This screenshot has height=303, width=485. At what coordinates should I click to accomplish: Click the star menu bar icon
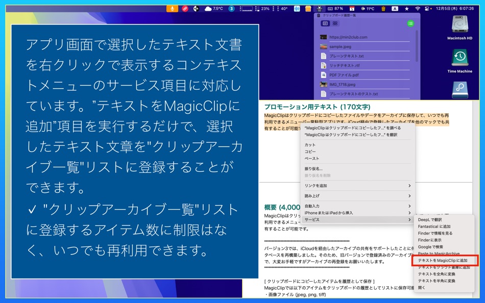407,9
